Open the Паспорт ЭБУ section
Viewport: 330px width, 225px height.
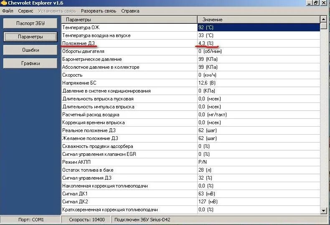point(30,23)
